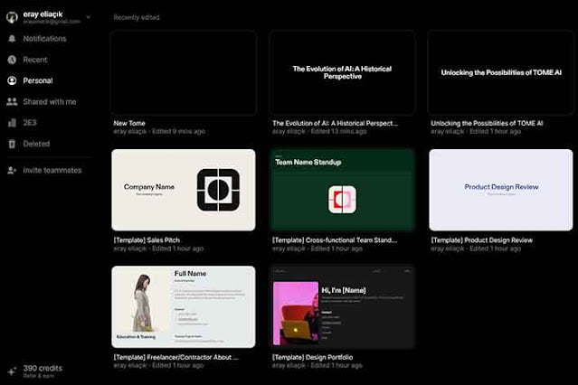Open the Product Design Review template thumbnail
This screenshot has width=578, height=385.
[501, 190]
